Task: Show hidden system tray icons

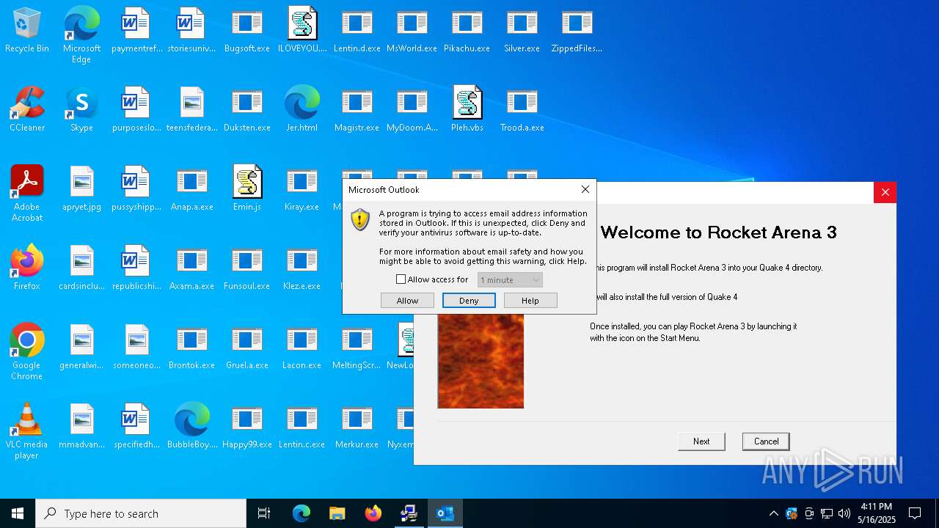Action: (773, 513)
